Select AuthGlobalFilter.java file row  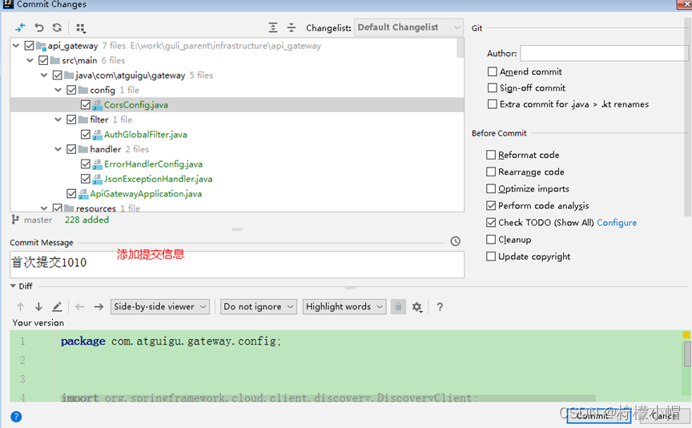tap(237, 135)
